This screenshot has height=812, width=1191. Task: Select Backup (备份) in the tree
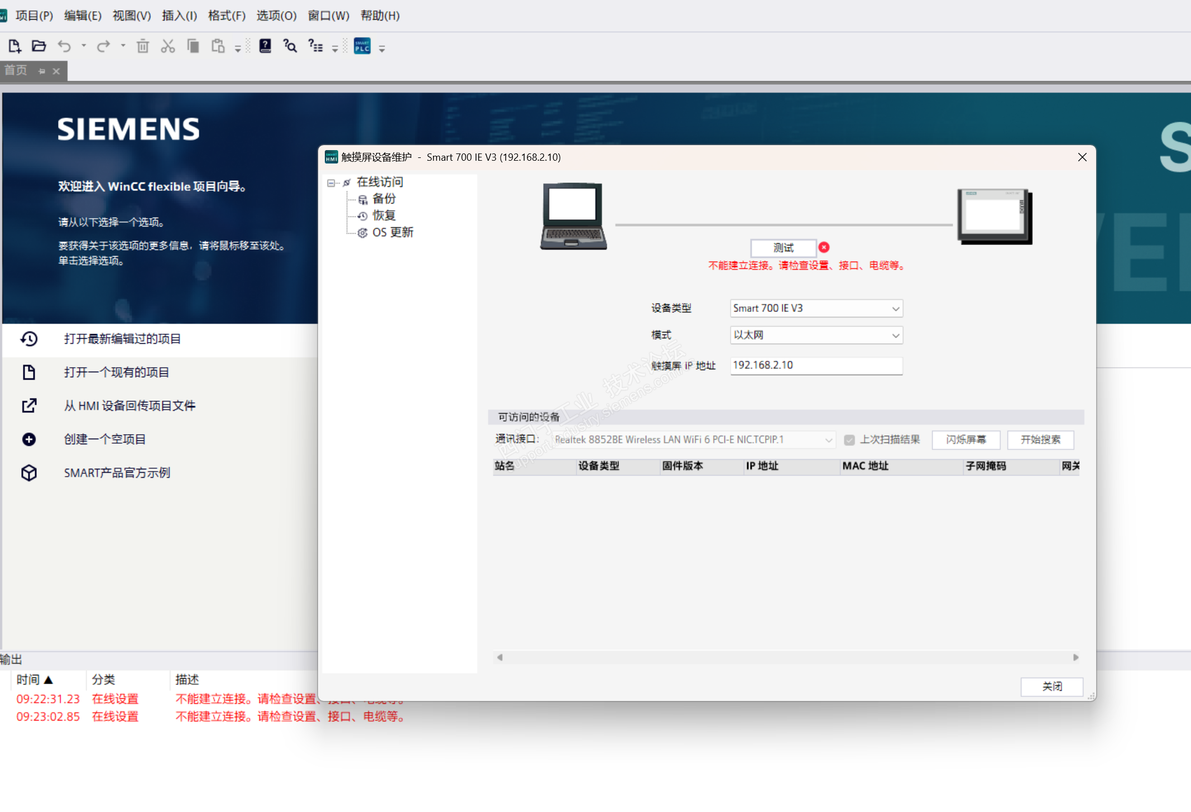click(383, 199)
